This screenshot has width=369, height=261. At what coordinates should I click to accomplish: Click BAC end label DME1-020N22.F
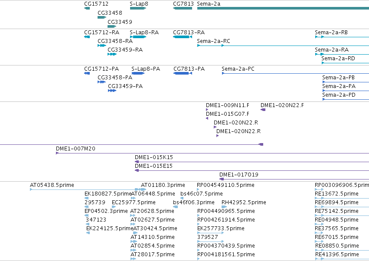click(282, 105)
